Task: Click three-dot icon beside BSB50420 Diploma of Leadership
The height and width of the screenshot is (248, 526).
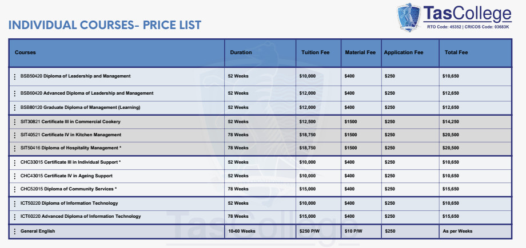Action: coord(15,76)
